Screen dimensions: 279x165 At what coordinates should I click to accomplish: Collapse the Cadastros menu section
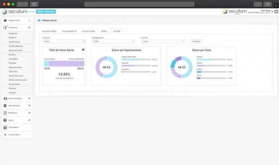pos(29,28)
